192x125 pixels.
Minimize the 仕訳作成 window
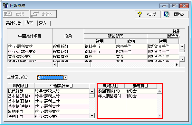click(x=164, y=6)
